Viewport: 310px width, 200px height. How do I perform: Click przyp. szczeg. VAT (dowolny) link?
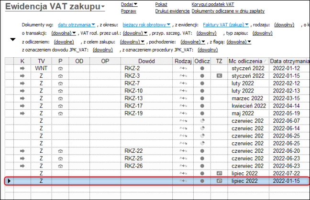tap(206, 33)
